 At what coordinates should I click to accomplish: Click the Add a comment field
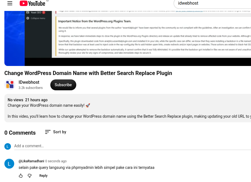click(x=133, y=146)
